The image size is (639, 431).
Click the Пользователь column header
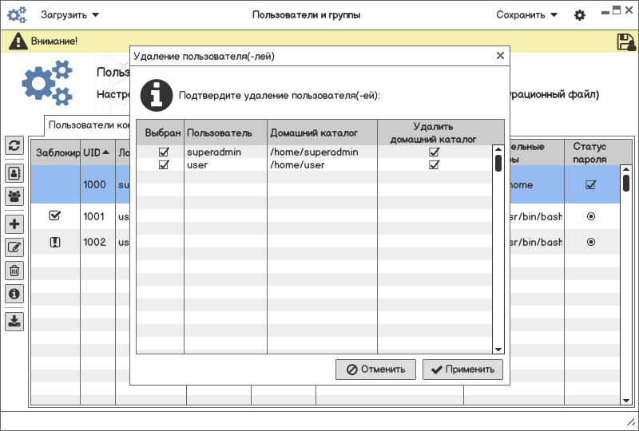(226, 132)
